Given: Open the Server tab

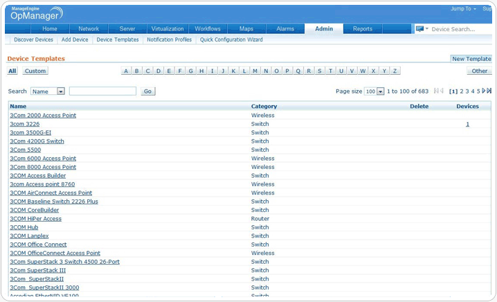Looking at the screenshot, I should (x=127, y=29).
